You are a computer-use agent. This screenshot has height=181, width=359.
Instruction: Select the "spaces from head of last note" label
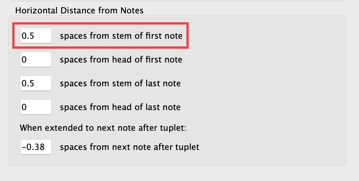point(120,107)
